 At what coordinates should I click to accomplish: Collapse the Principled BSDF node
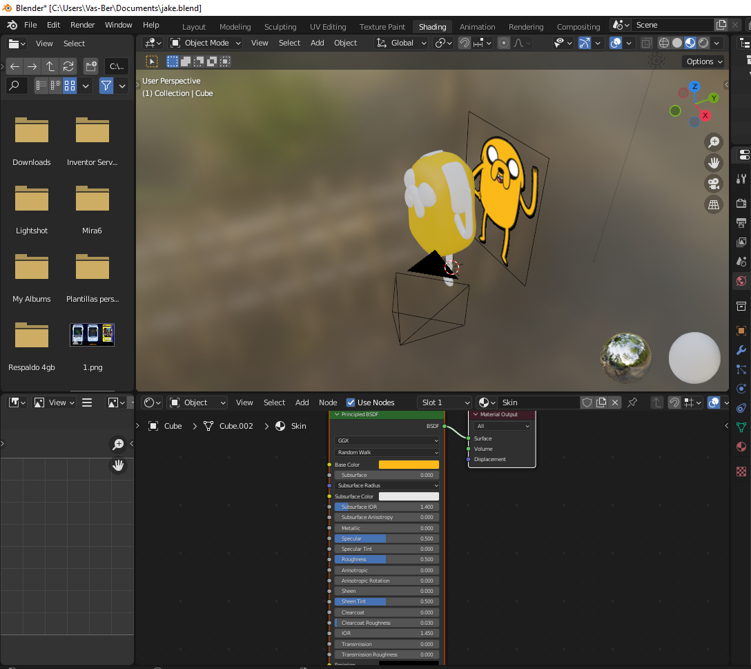pos(337,414)
